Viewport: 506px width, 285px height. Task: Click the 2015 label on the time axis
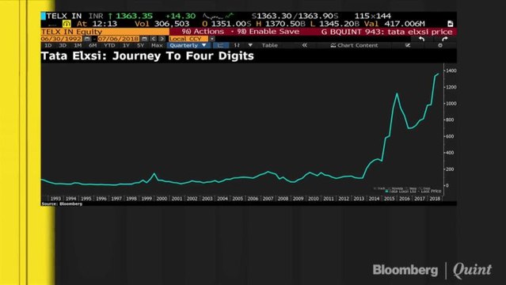coord(389,199)
